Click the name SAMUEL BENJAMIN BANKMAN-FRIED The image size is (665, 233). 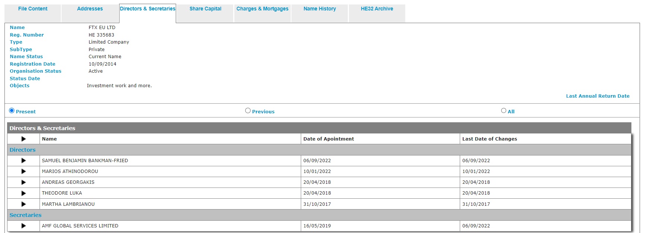[x=85, y=161]
